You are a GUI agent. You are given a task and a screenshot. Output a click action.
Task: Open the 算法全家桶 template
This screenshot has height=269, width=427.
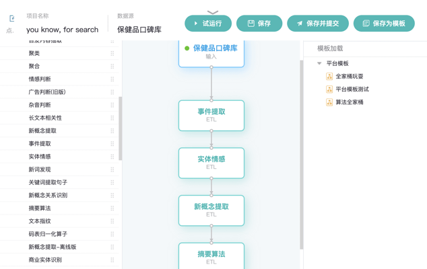point(350,102)
